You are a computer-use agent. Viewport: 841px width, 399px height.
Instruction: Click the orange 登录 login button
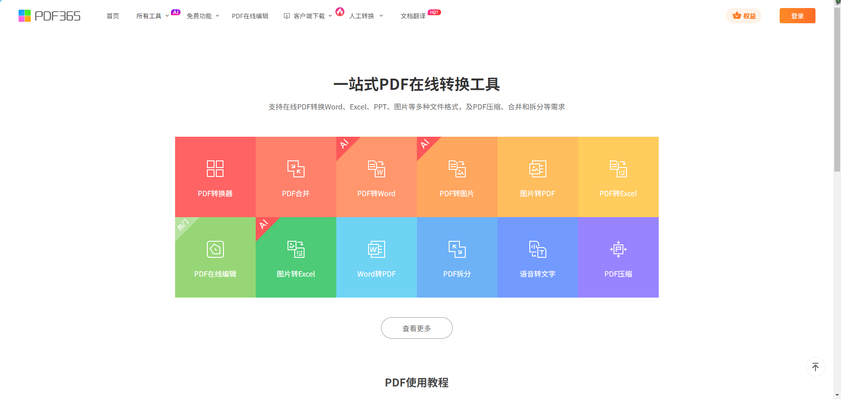[797, 16]
